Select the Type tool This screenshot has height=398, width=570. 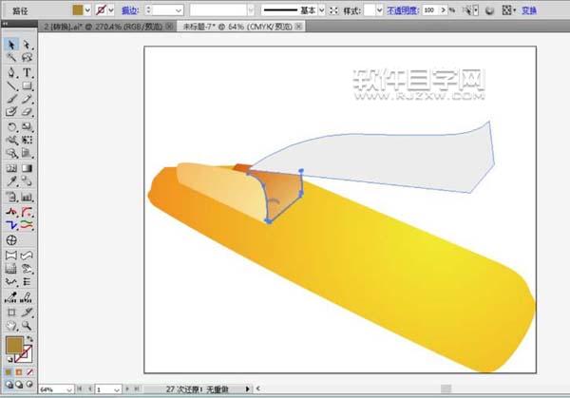[x=28, y=71]
